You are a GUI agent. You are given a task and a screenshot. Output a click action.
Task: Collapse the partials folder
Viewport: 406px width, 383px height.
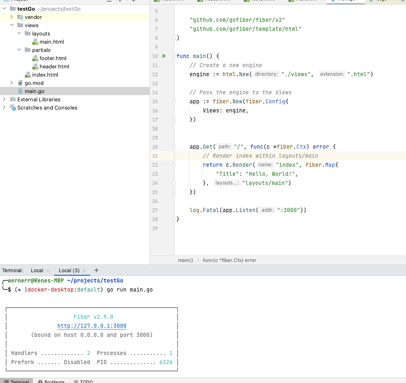pyautogui.click(x=19, y=50)
